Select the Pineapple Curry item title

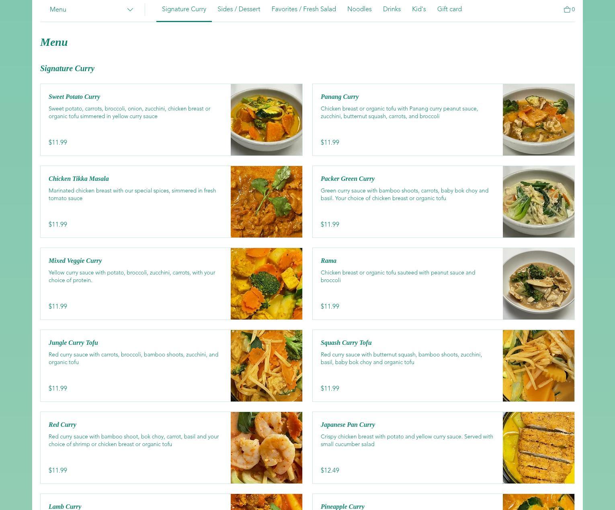point(342,506)
